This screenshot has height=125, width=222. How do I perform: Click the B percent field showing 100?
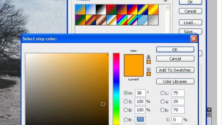[140, 110]
